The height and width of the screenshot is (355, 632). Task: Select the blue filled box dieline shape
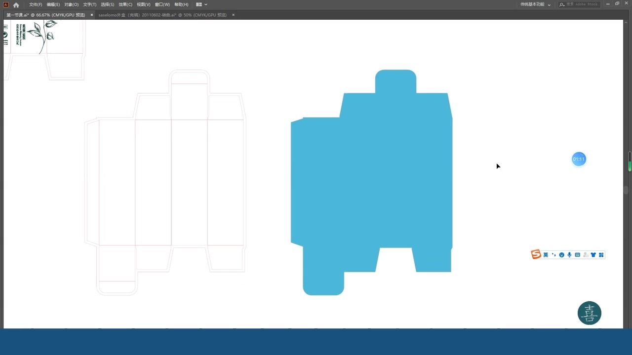(x=372, y=182)
